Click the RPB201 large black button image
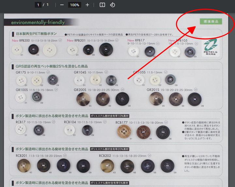235x187 pixels. point(106,50)
